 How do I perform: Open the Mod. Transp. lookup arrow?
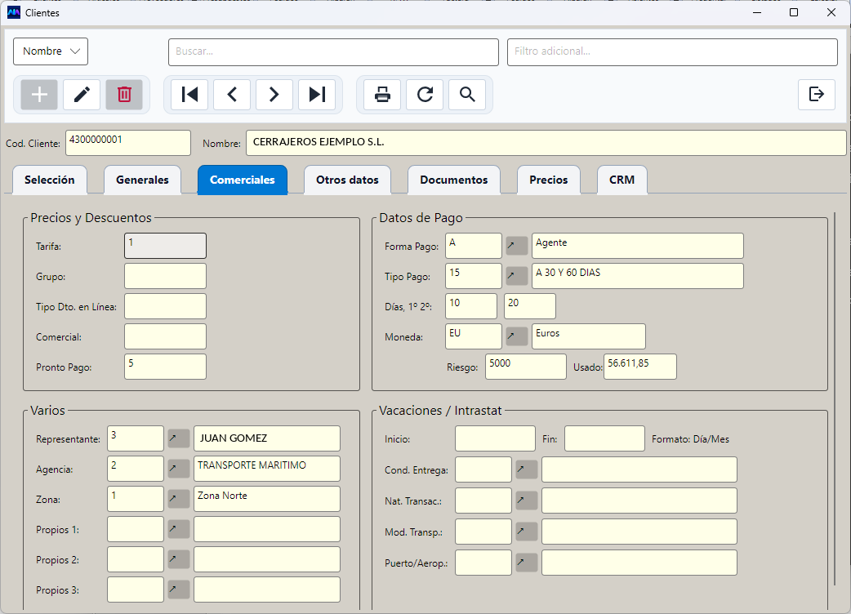tap(527, 532)
